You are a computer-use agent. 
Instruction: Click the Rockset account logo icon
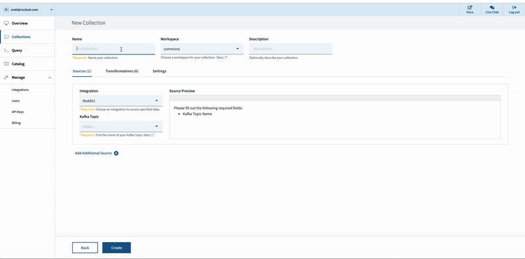coord(6,10)
